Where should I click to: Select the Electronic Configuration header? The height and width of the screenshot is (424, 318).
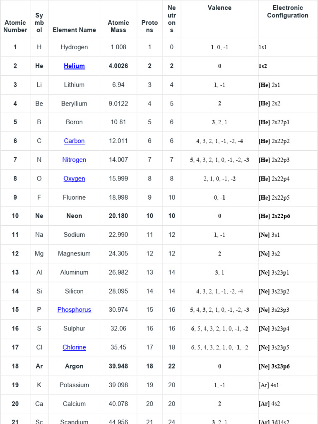coord(287,12)
